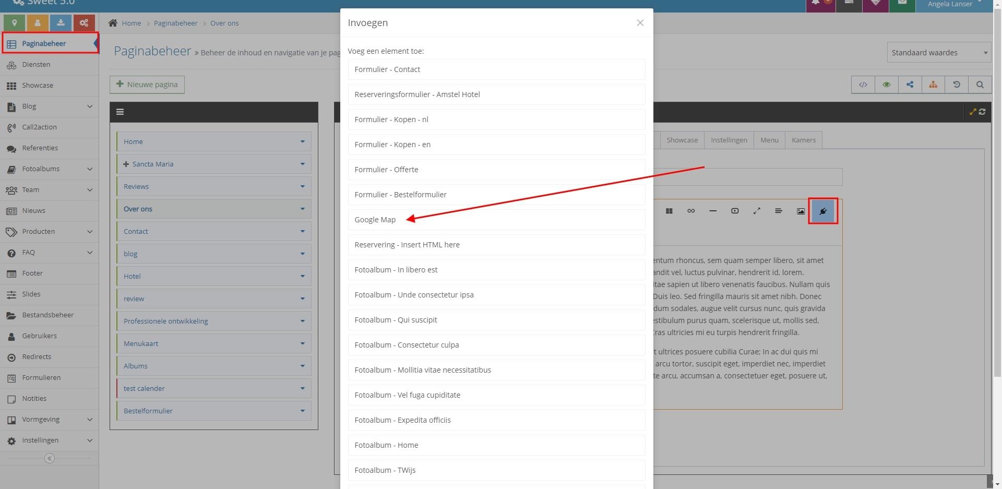Open the dropdown arrow for Contact page
Screen dimensions: 1002x489
coord(302,231)
